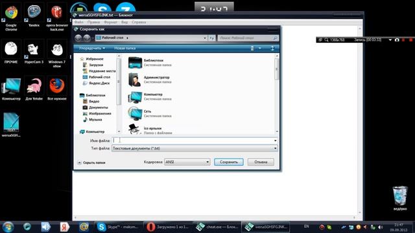Open the Yandex browser taskbar icon
Screen dimensions: 415x233
[x=64, y=227]
